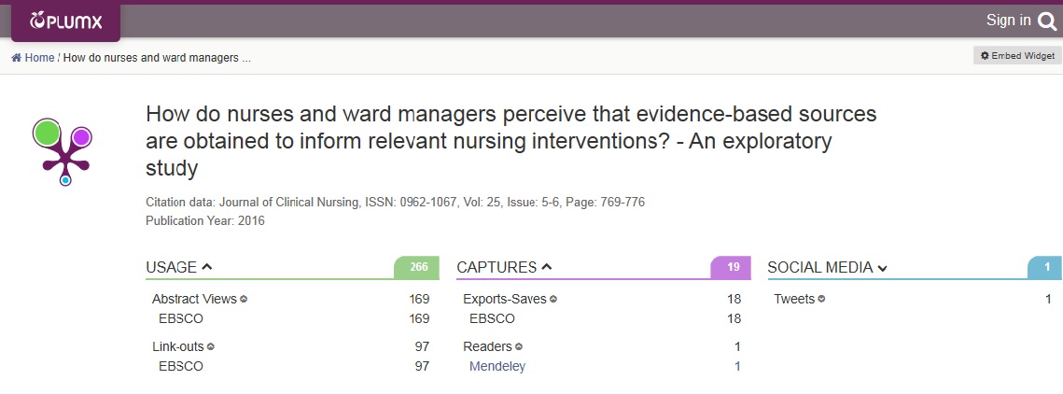Screen dimensions: 1063x394
Task: Click the article title heading
Action: coord(511,140)
